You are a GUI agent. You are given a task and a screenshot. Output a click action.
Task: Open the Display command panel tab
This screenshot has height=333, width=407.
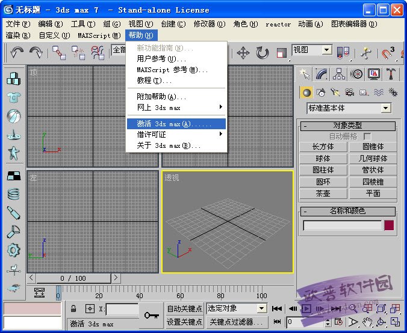tap(374, 74)
